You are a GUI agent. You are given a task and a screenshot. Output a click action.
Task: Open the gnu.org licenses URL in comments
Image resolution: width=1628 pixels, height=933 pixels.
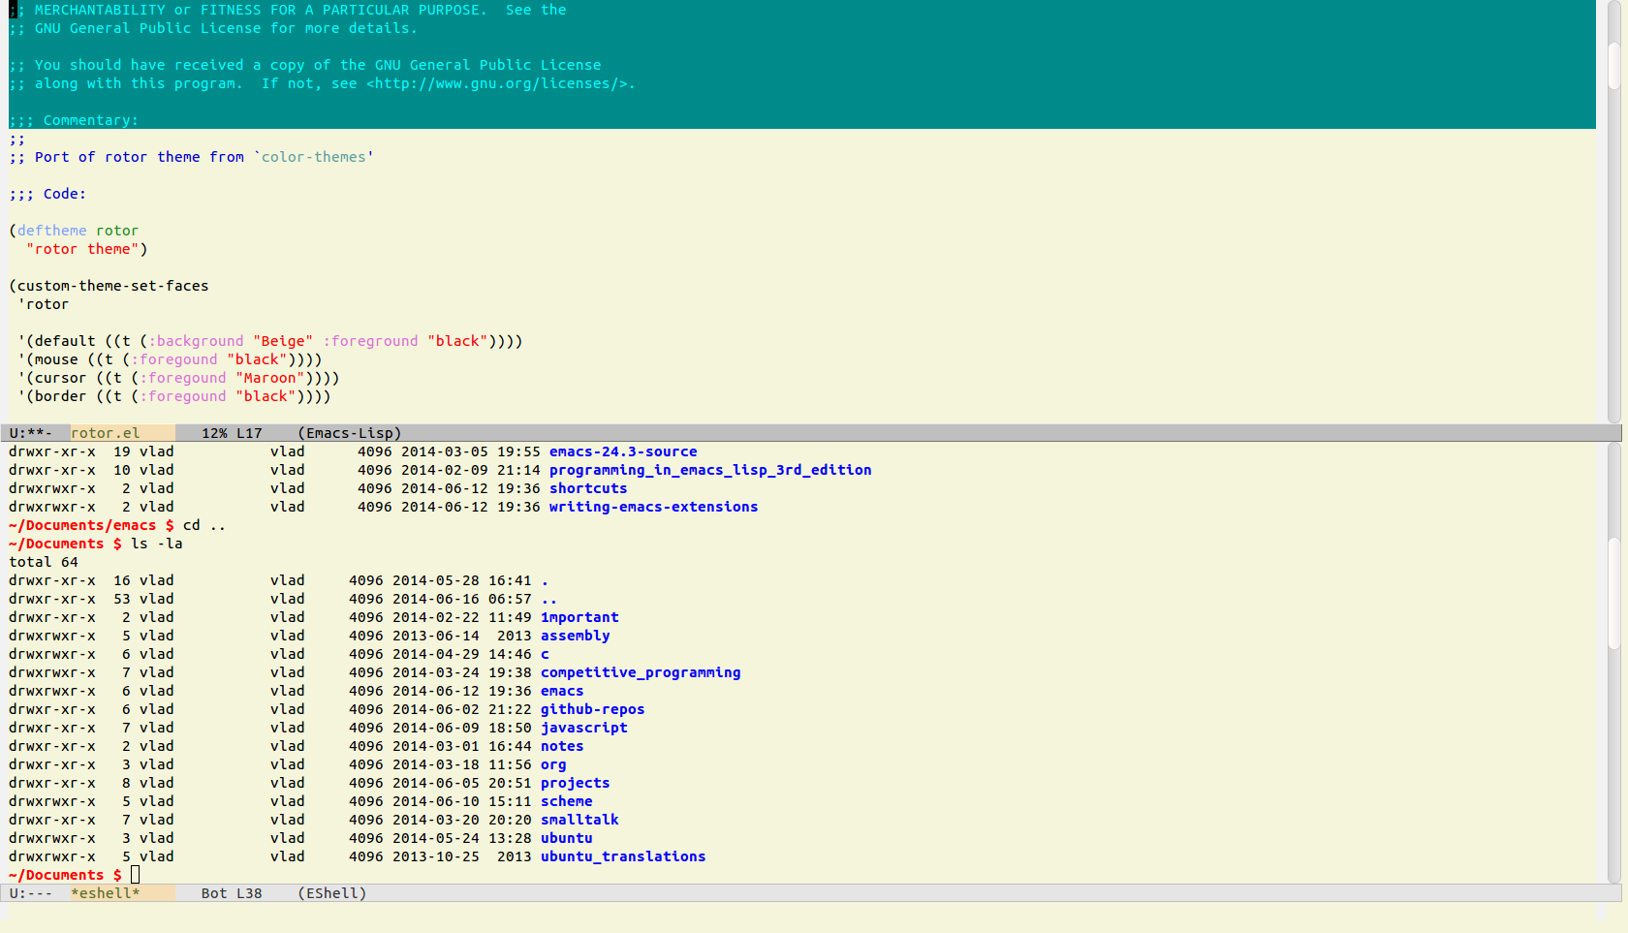click(x=499, y=83)
